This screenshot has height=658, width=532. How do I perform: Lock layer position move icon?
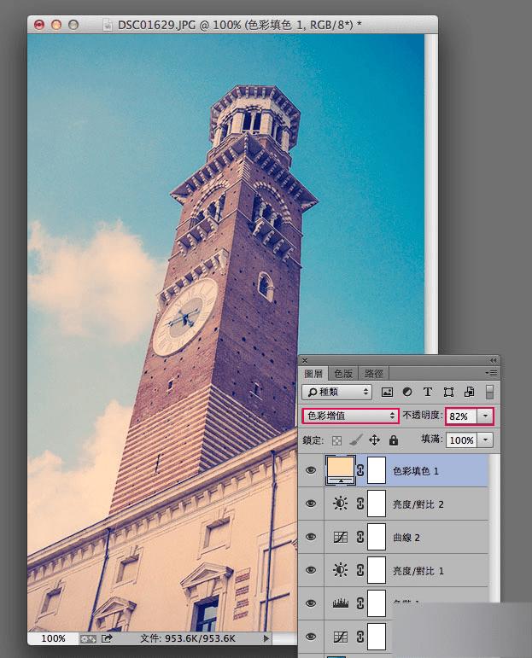[374, 440]
